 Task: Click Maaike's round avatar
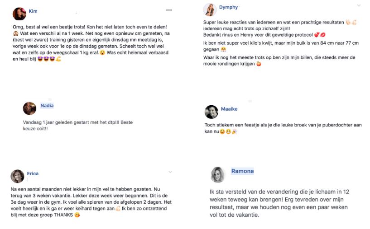pyautogui.click(x=211, y=112)
